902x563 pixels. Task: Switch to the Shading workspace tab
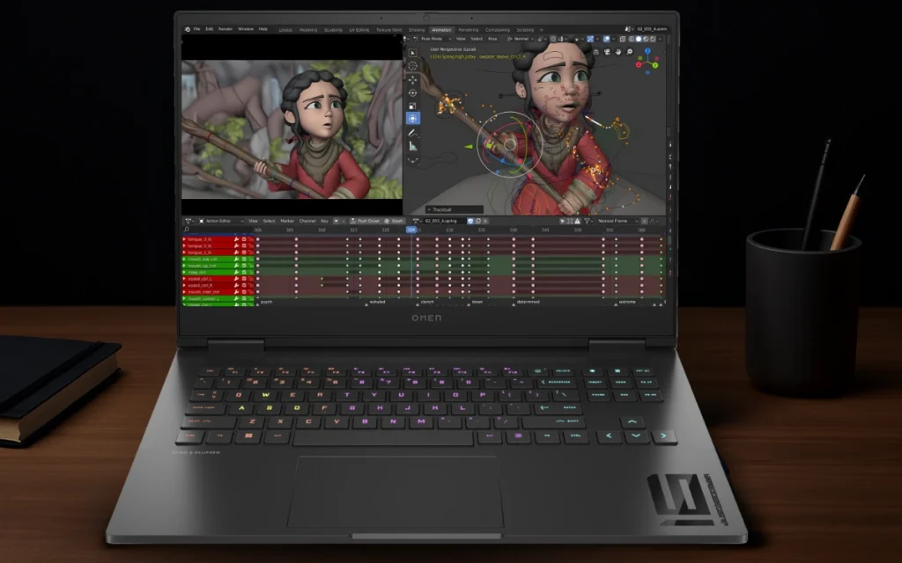(x=417, y=30)
